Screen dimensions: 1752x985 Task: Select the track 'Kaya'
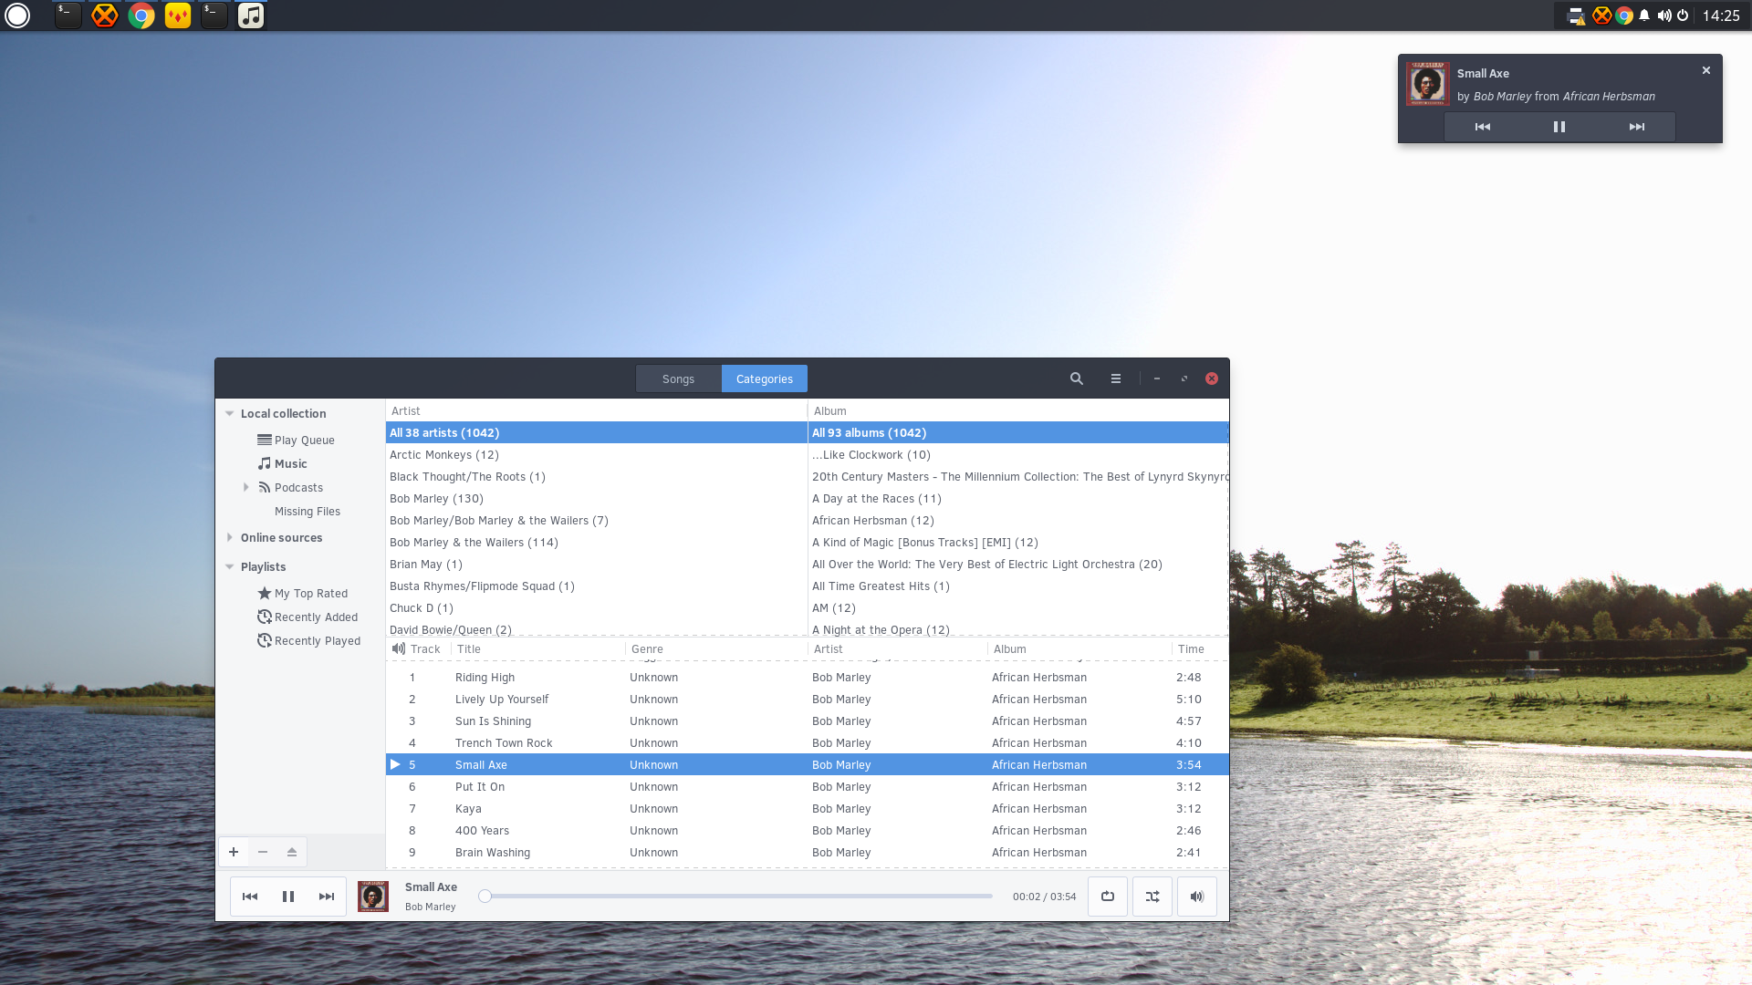coord(808,808)
